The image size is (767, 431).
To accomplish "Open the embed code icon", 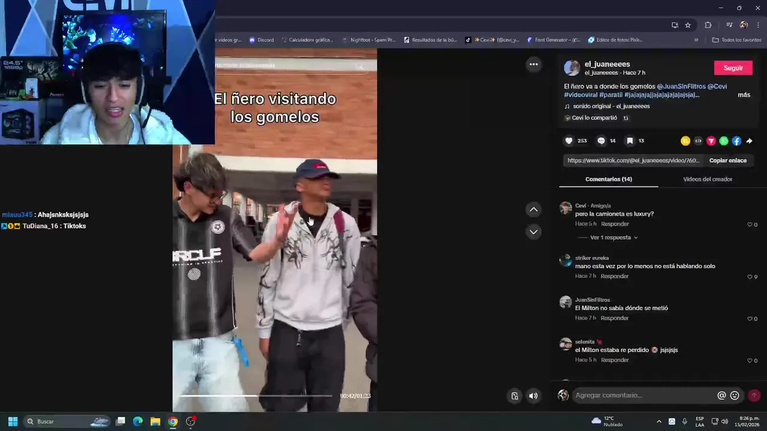I will click(x=698, y=141).
